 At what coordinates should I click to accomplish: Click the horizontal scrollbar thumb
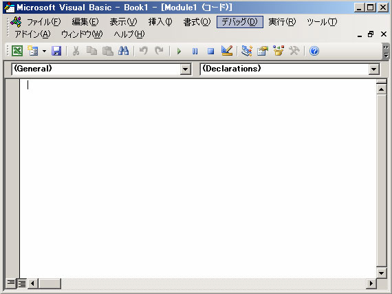50,283
